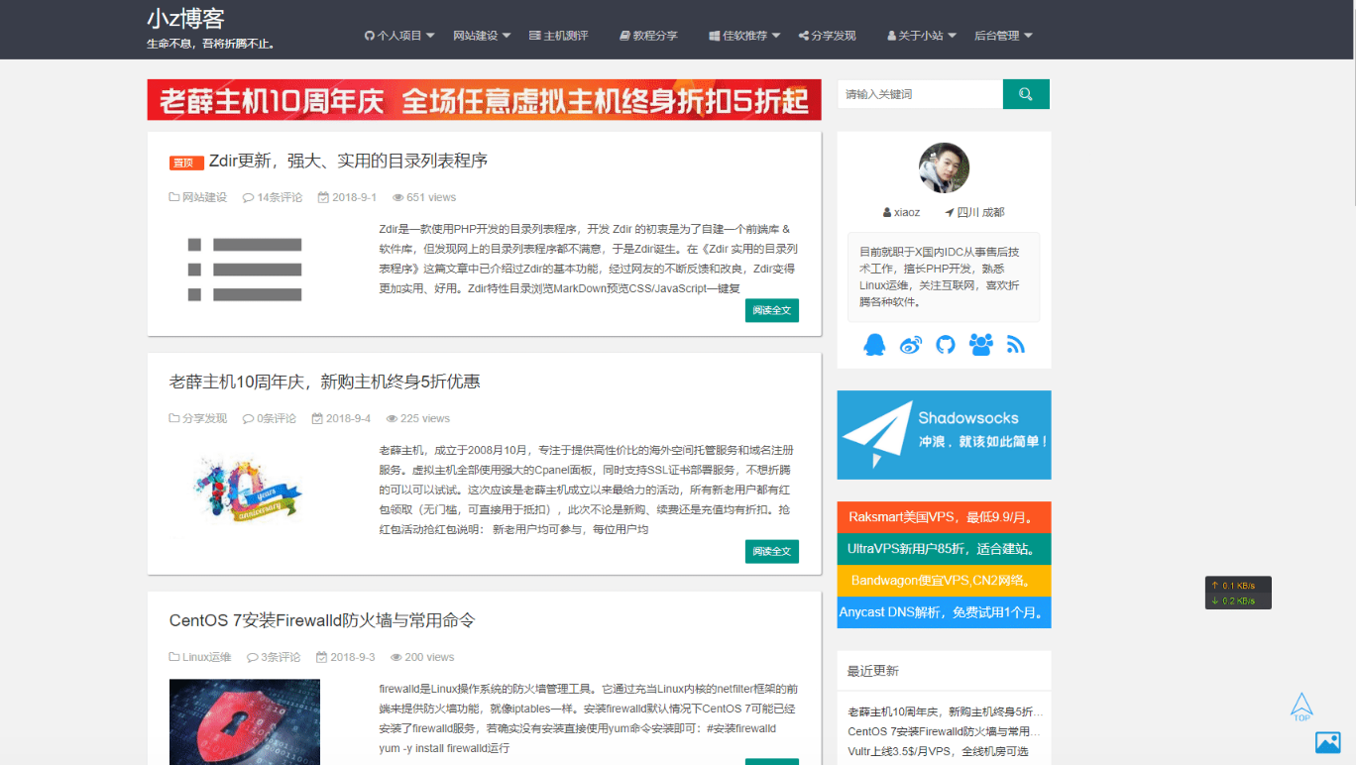Expand the 个人项目 dropdown menu

[398, 35]
